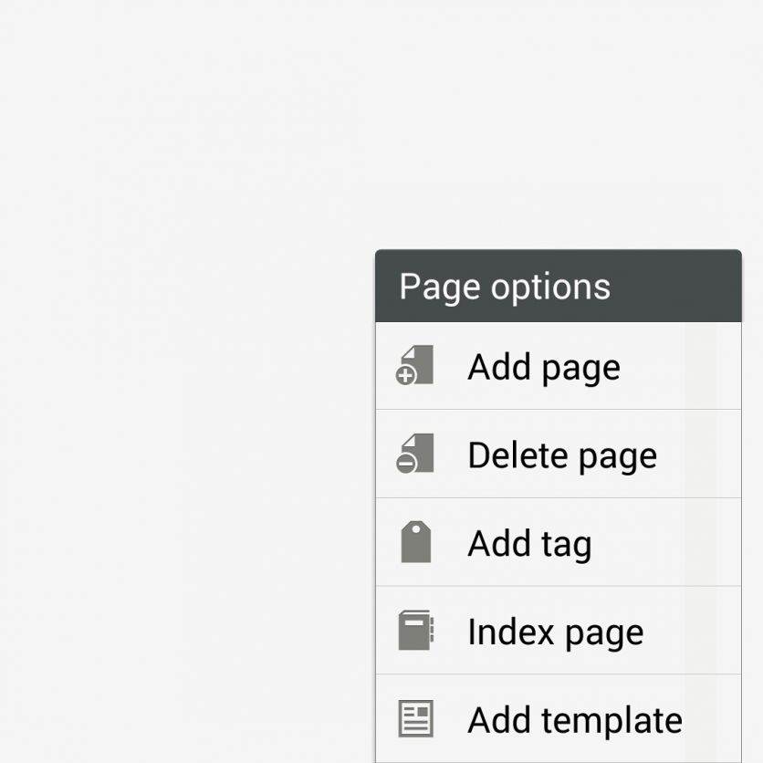Screen dimensions: 763x763
Task: Click the blank canvas to dismiss menu
Action: pyautogui.click(x=183, y=365)
